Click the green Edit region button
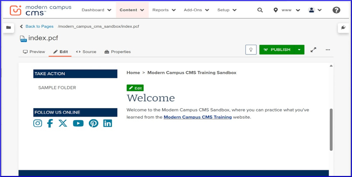 135,88
